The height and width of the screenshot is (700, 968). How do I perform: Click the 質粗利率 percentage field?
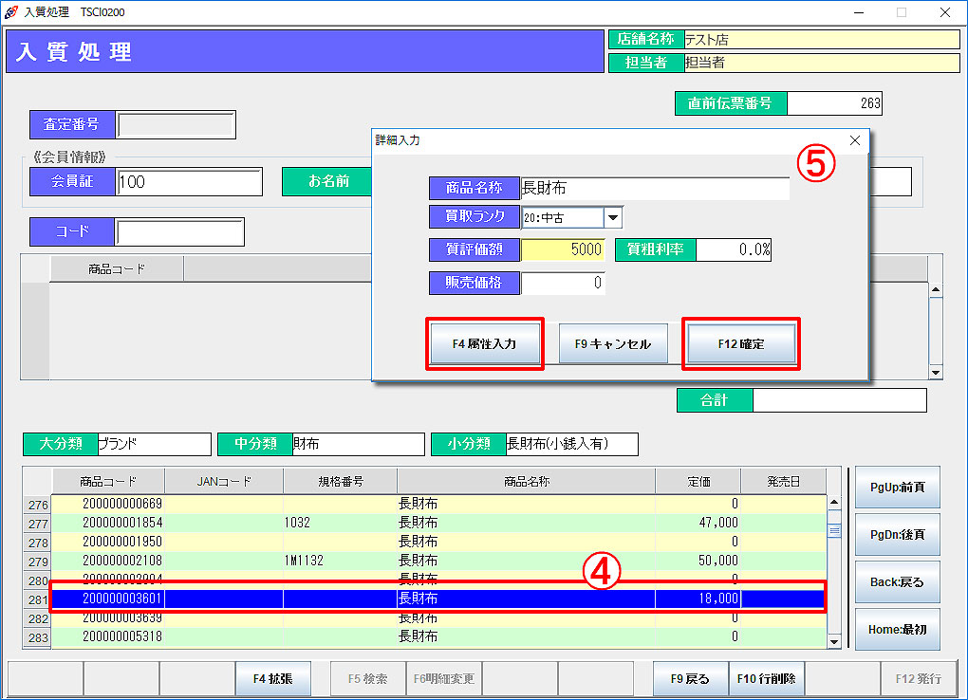pos(734,249)
